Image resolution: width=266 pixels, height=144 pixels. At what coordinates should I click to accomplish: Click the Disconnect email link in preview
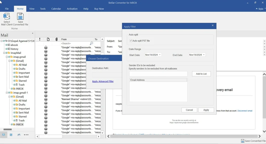click(x=245, y=111)
